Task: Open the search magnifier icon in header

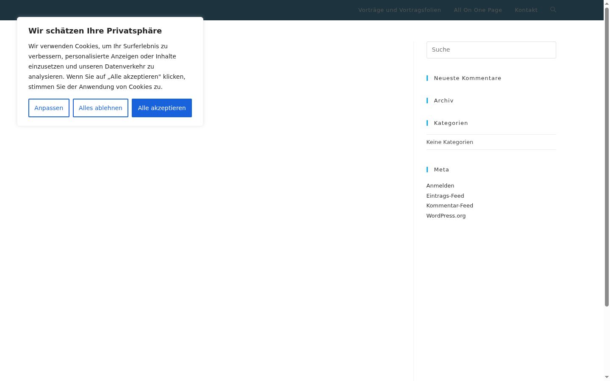Action: tap(553, 10)
